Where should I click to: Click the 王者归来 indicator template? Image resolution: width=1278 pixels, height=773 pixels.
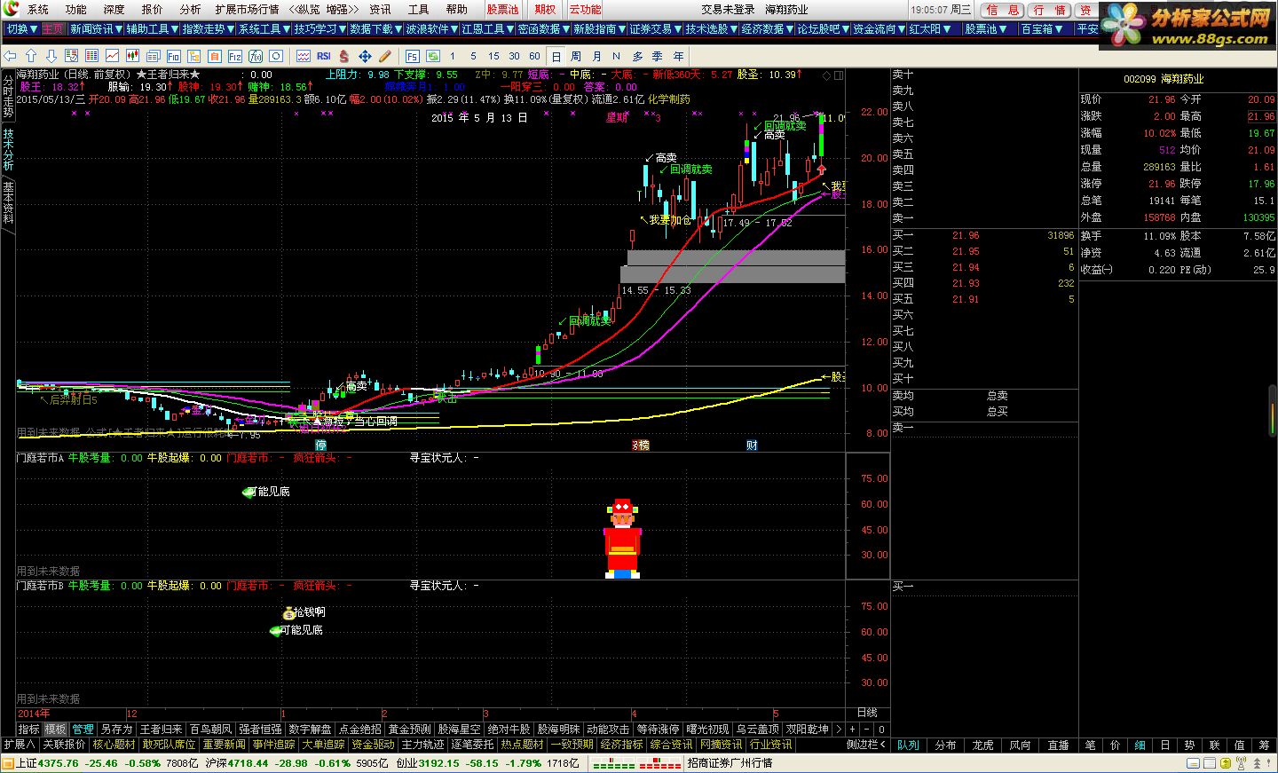pyautogui.click(x=162, y=730)
